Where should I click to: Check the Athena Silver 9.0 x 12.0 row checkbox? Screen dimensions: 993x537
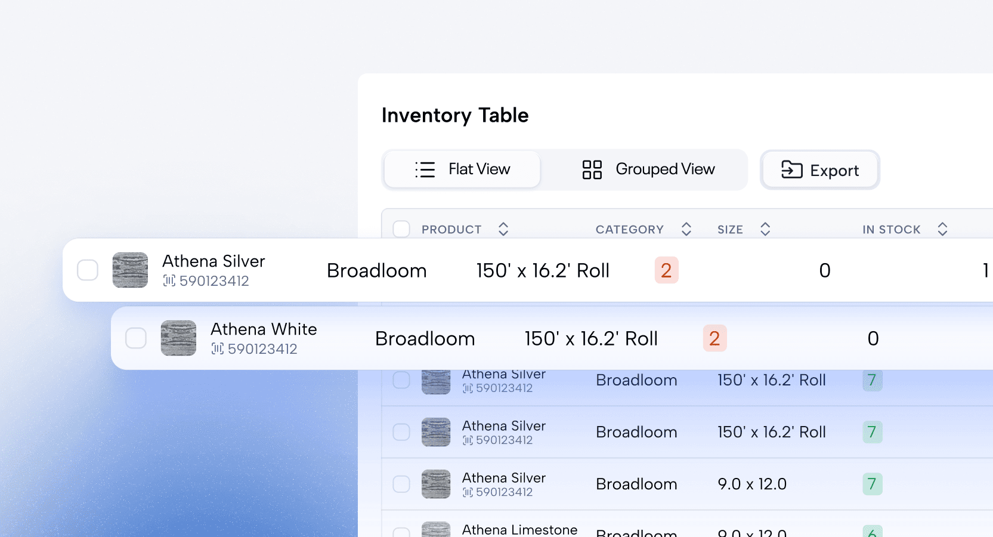click(401, 484)
